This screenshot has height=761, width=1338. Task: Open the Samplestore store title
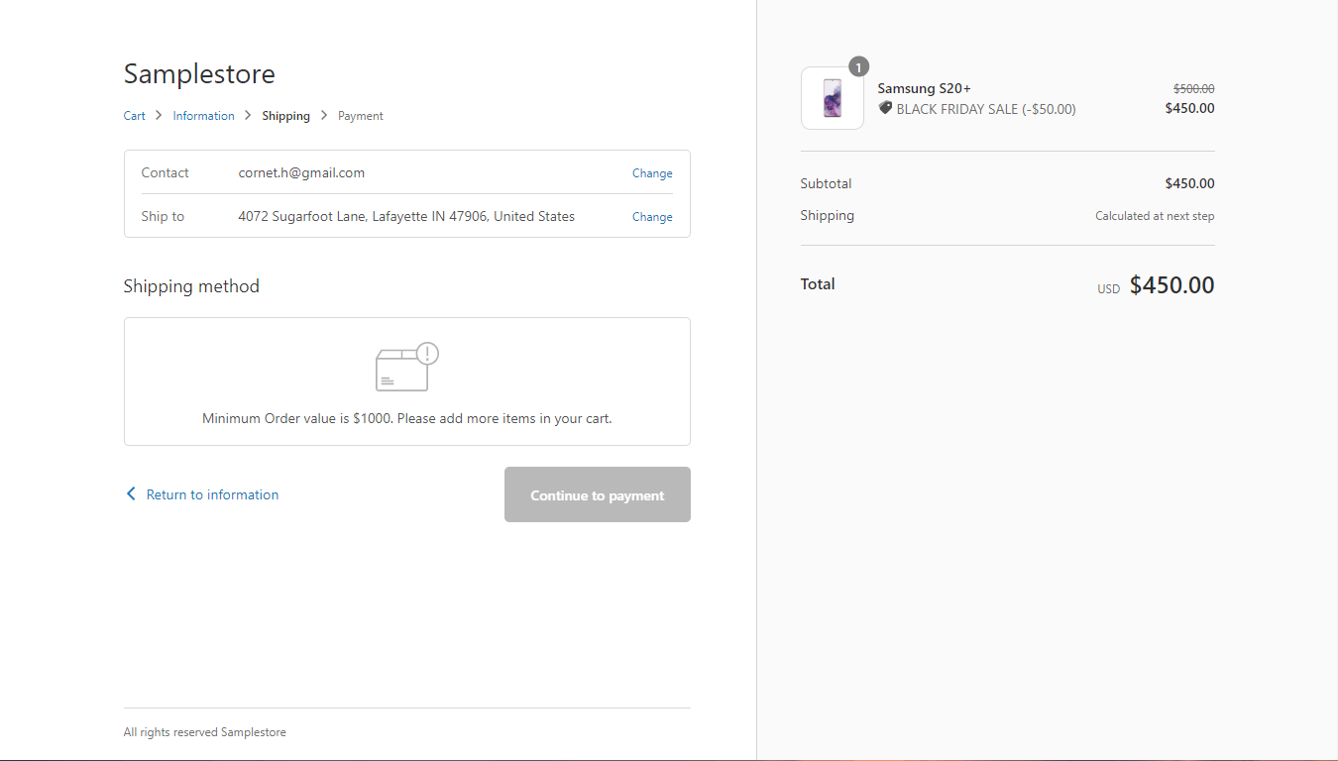click(199, 73)
